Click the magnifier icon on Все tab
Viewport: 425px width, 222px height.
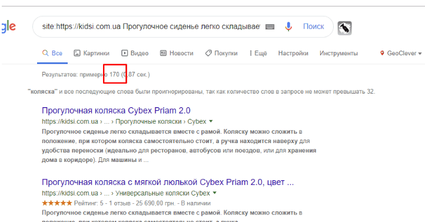click(45, 53)
